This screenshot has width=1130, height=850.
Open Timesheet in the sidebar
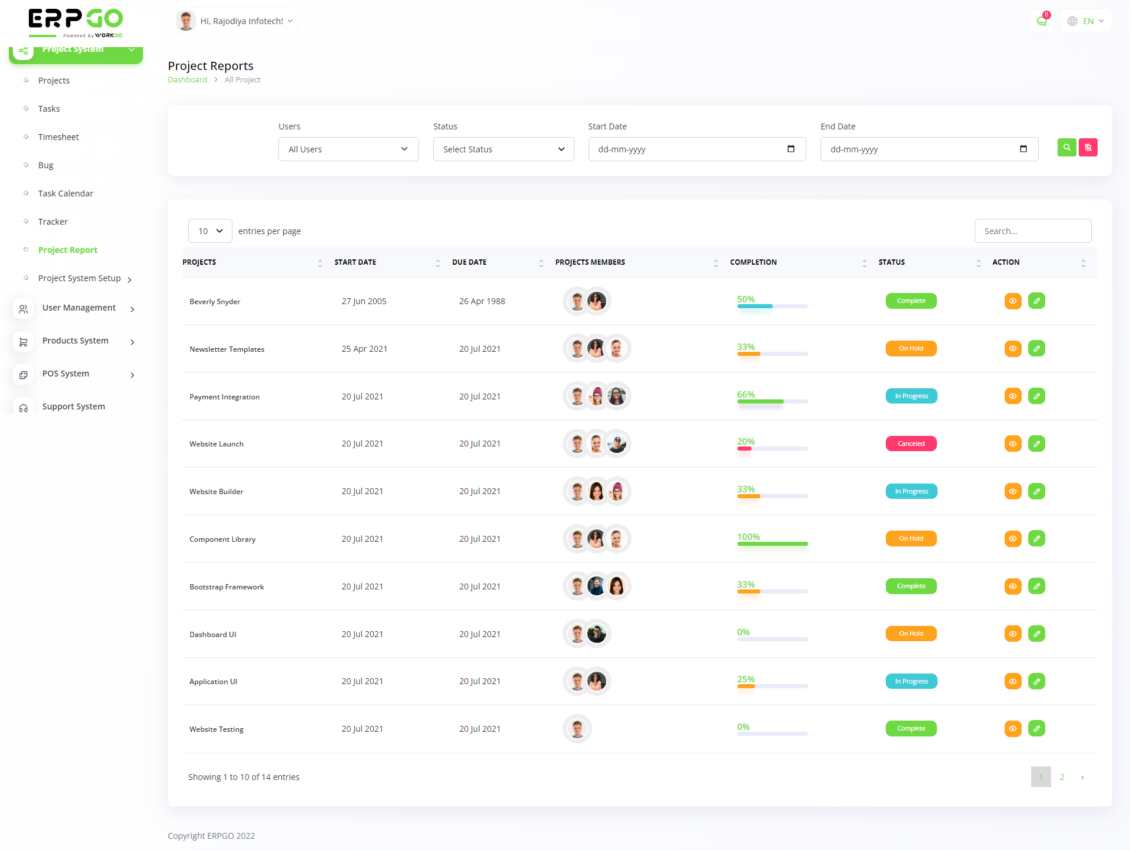coord(58,137)
